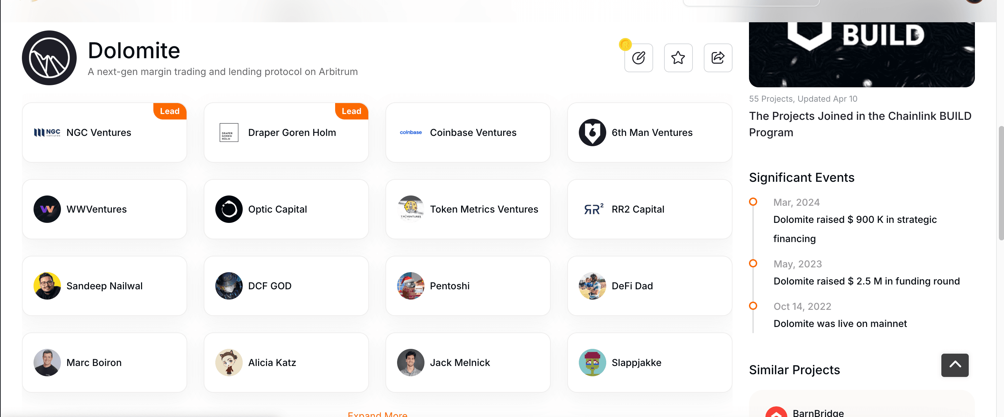Click the BarnBridge similar project name
The image size is (1004, 417).
[x=818, y=413]
